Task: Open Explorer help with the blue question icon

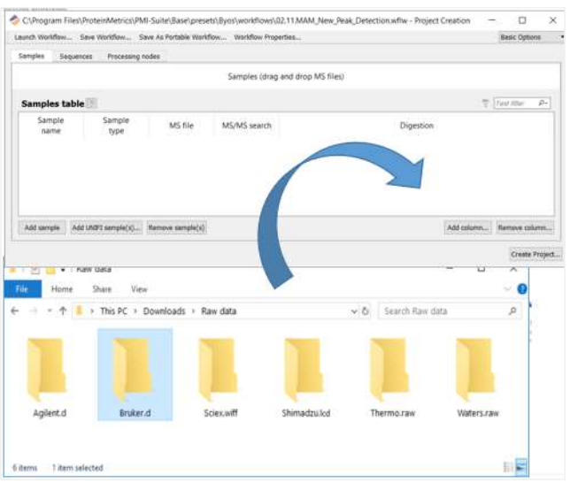Action: 522,289
